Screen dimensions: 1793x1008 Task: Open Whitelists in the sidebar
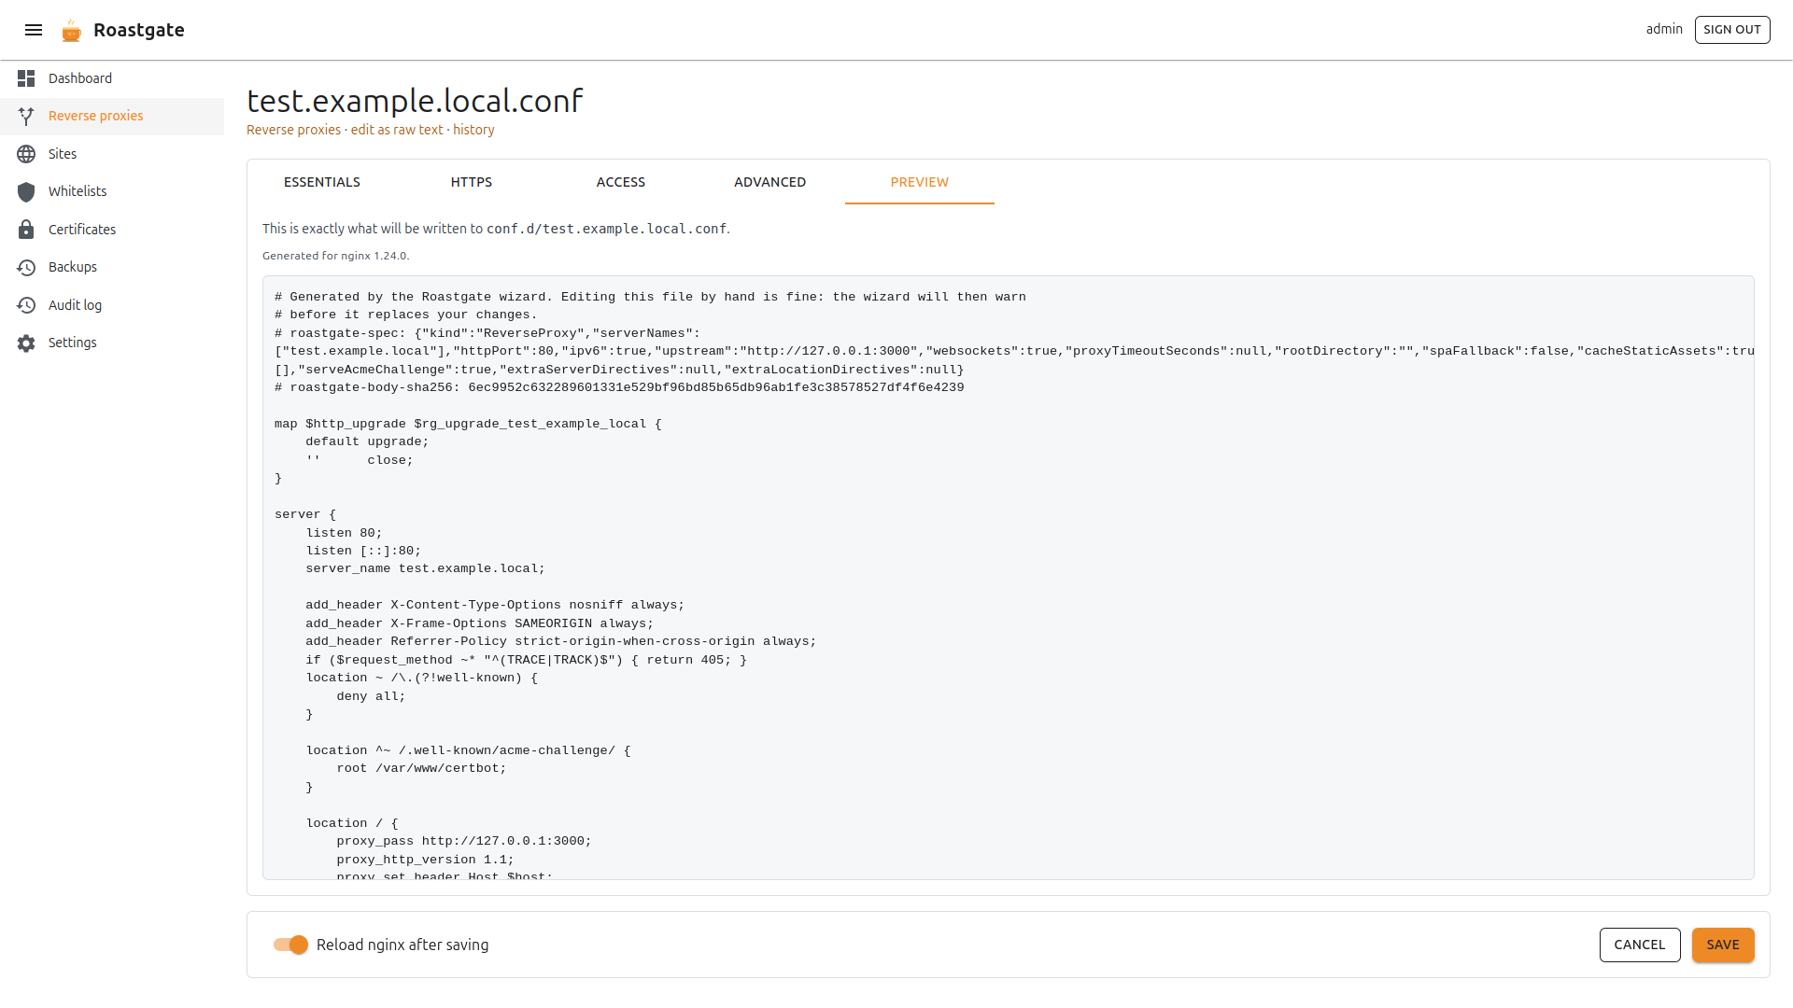(112, 191)
